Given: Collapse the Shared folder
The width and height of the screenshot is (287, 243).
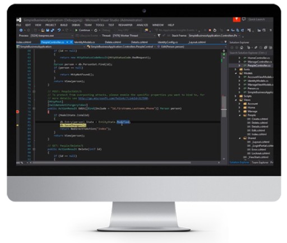Looking at the screenshot, I should (239, 138).
